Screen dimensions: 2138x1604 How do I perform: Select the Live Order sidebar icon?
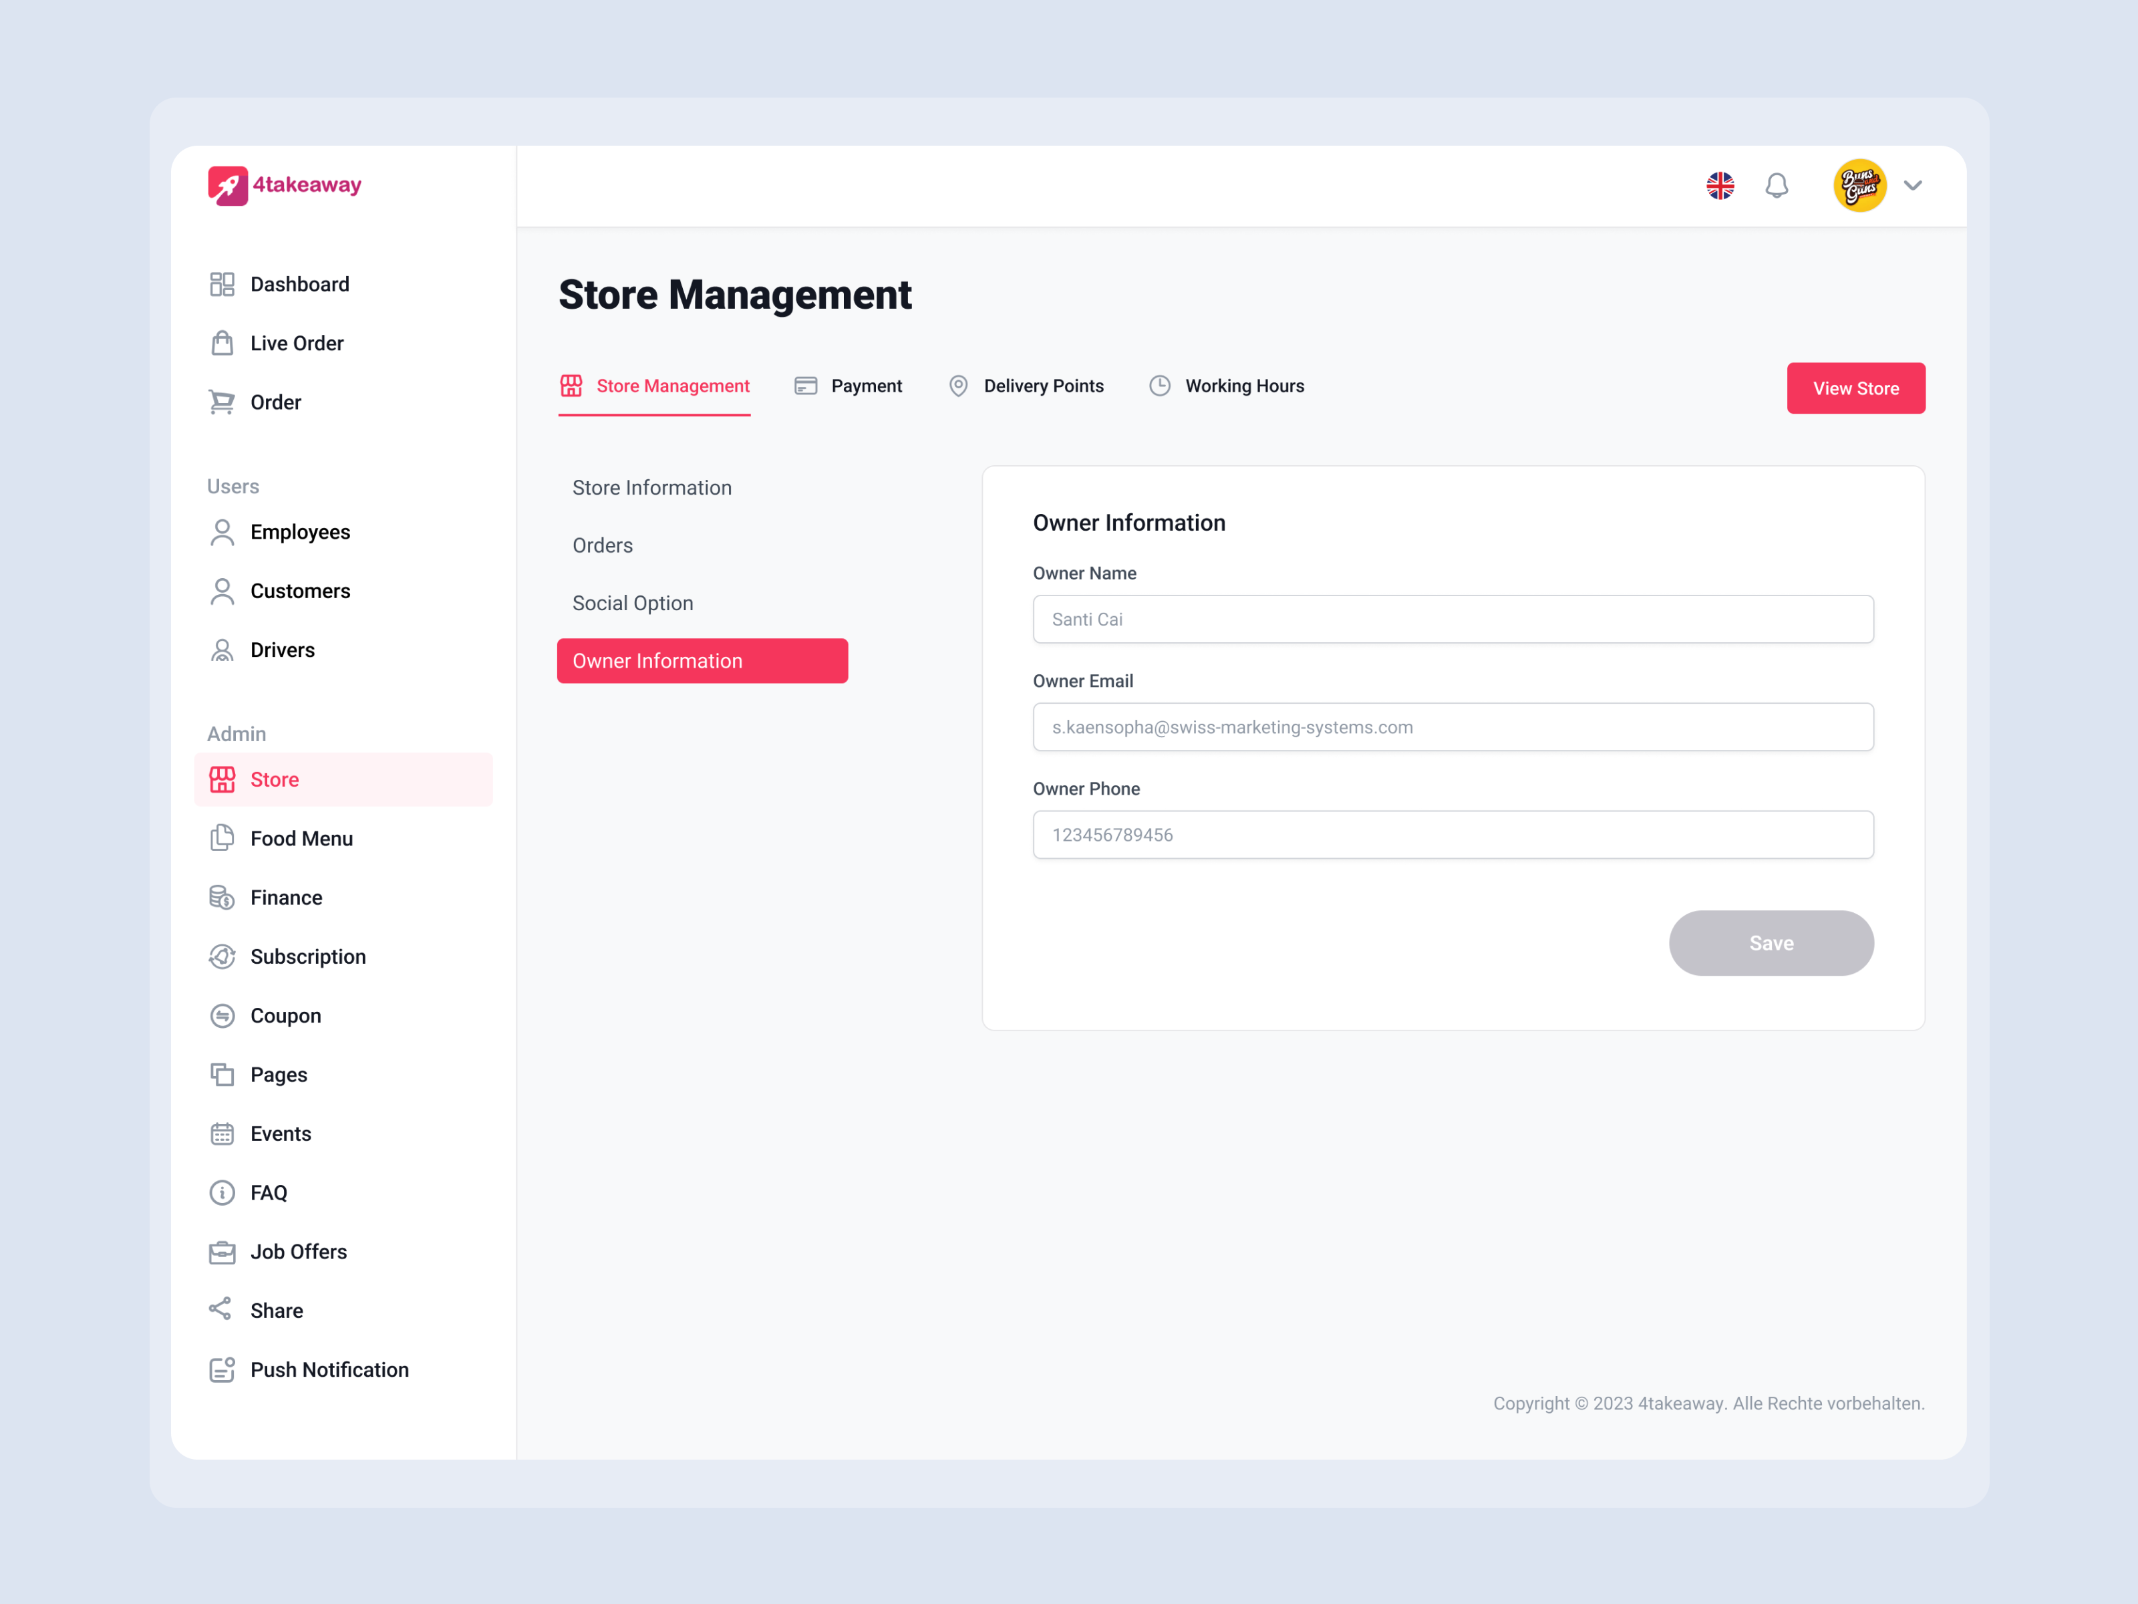[221, 342]
